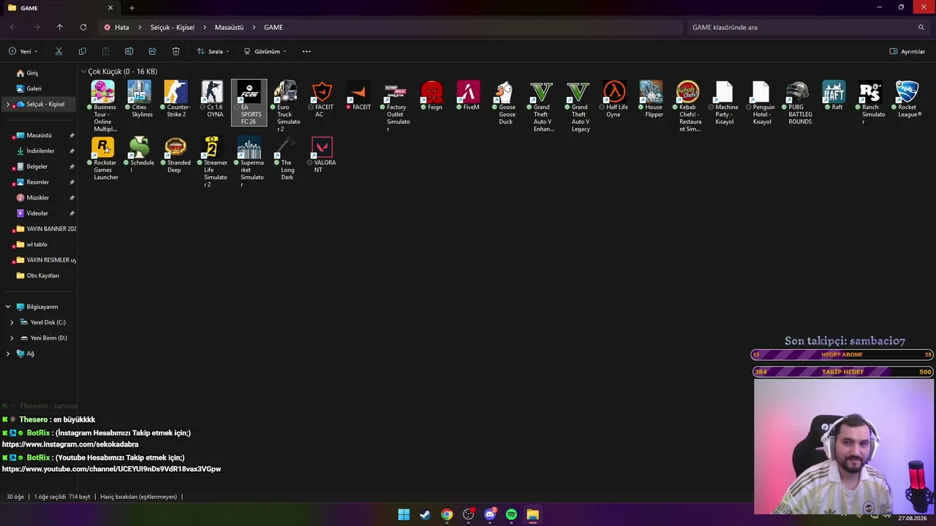Select the Cs 1.6 OYNA shortcut
The image size is (936, 526).
click(x=213, y=99)
